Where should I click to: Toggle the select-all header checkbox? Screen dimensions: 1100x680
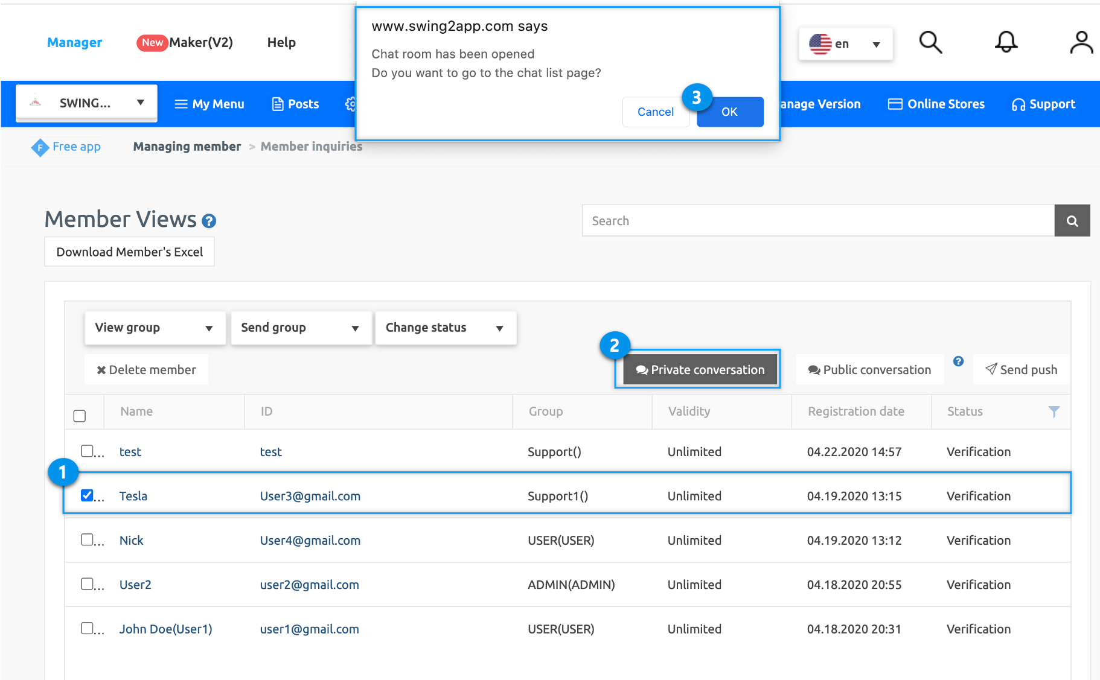(80, 416)
